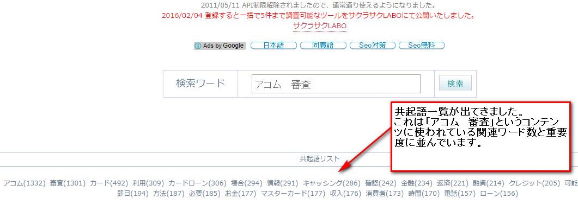Image resolution: width=578 pixels, height=211 pixels.
Task: Open the サクラサクLABO link
Action: tap(320, 26)
